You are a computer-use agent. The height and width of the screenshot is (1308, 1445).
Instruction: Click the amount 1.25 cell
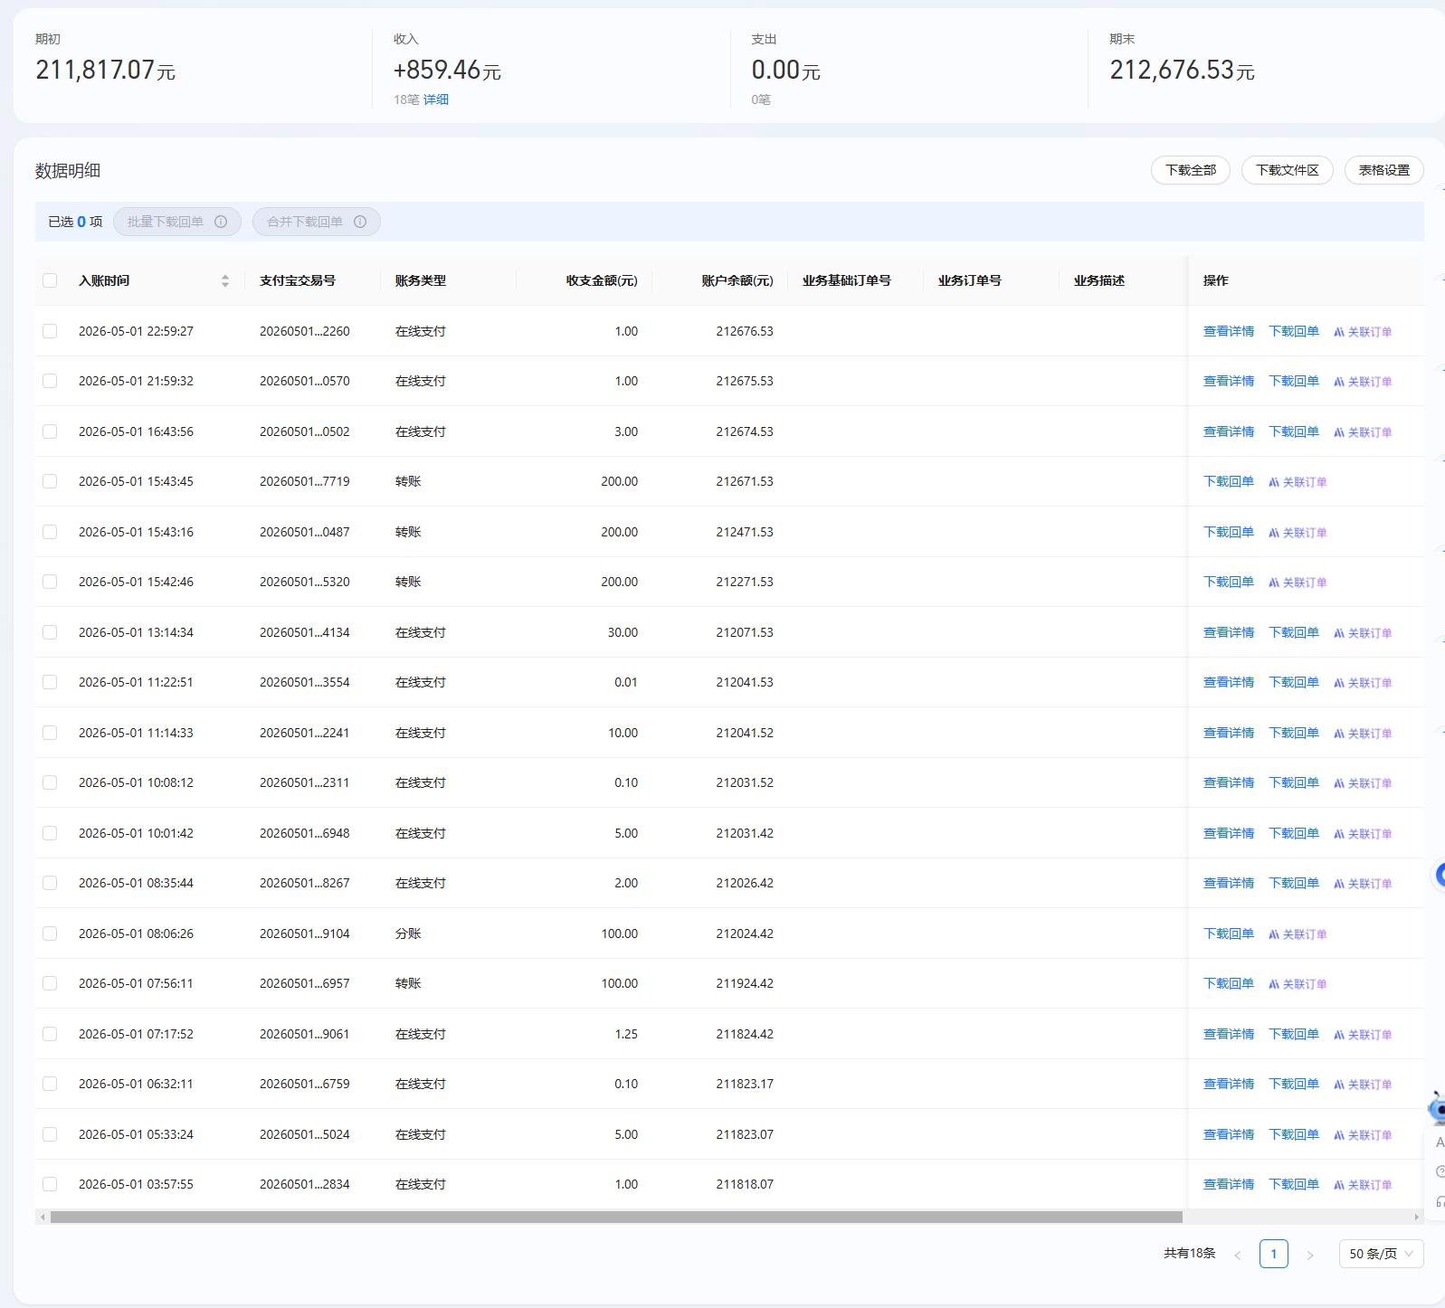point(626,1034)
